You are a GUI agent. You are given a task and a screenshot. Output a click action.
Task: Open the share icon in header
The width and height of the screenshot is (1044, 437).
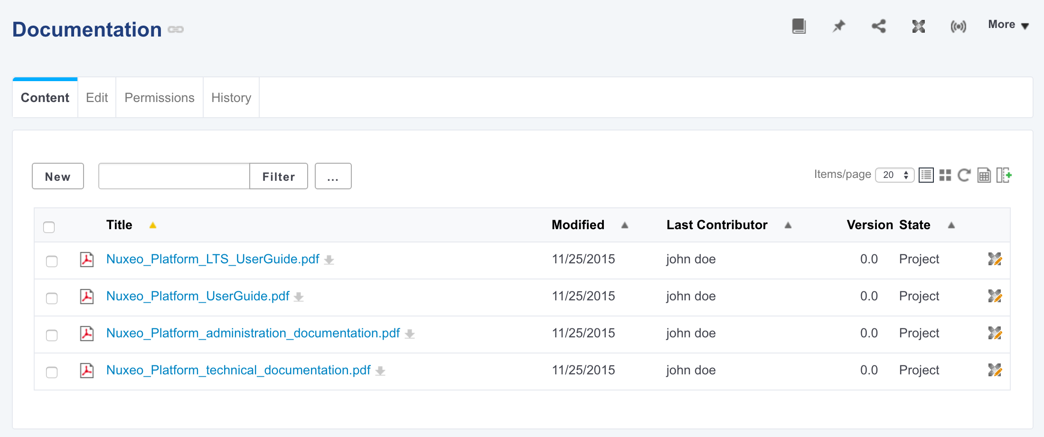tap(879, 26)
